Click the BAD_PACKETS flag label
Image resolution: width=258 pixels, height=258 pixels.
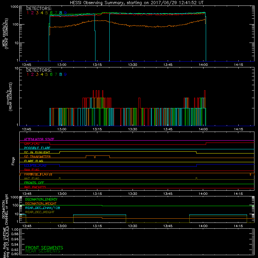[35, 187]
